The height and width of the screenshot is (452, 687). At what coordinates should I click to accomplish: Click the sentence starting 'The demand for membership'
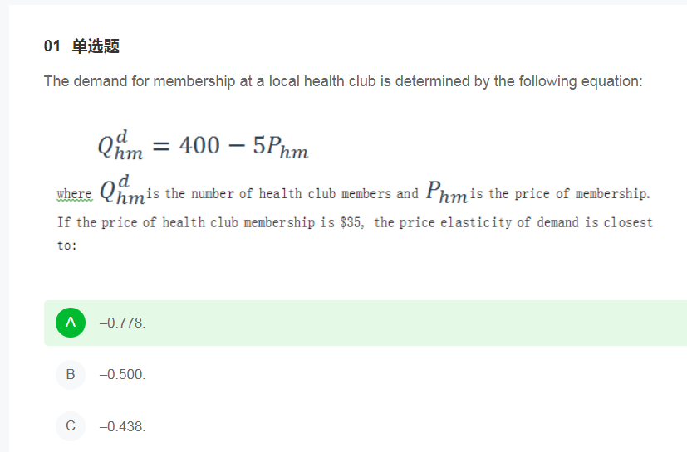pyautogui.click(x=343, y=81)
